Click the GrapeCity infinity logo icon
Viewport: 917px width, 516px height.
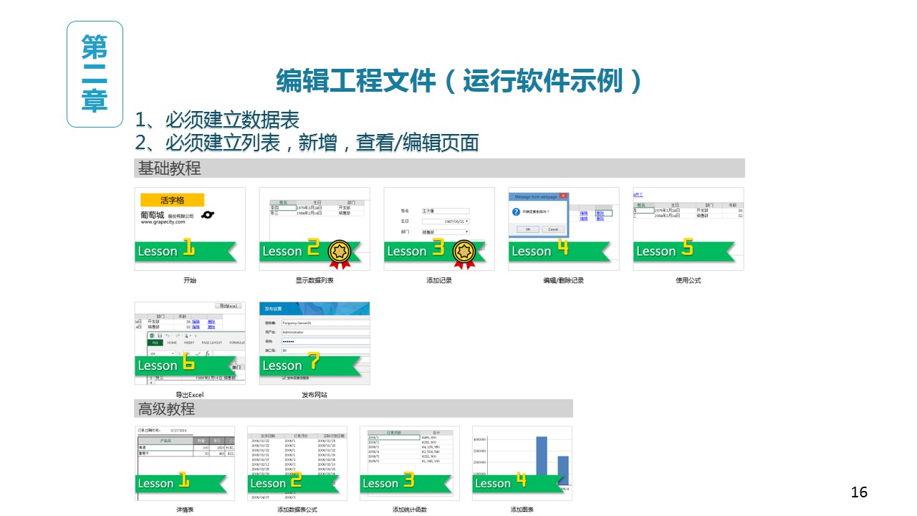click(x=208, y=215)
